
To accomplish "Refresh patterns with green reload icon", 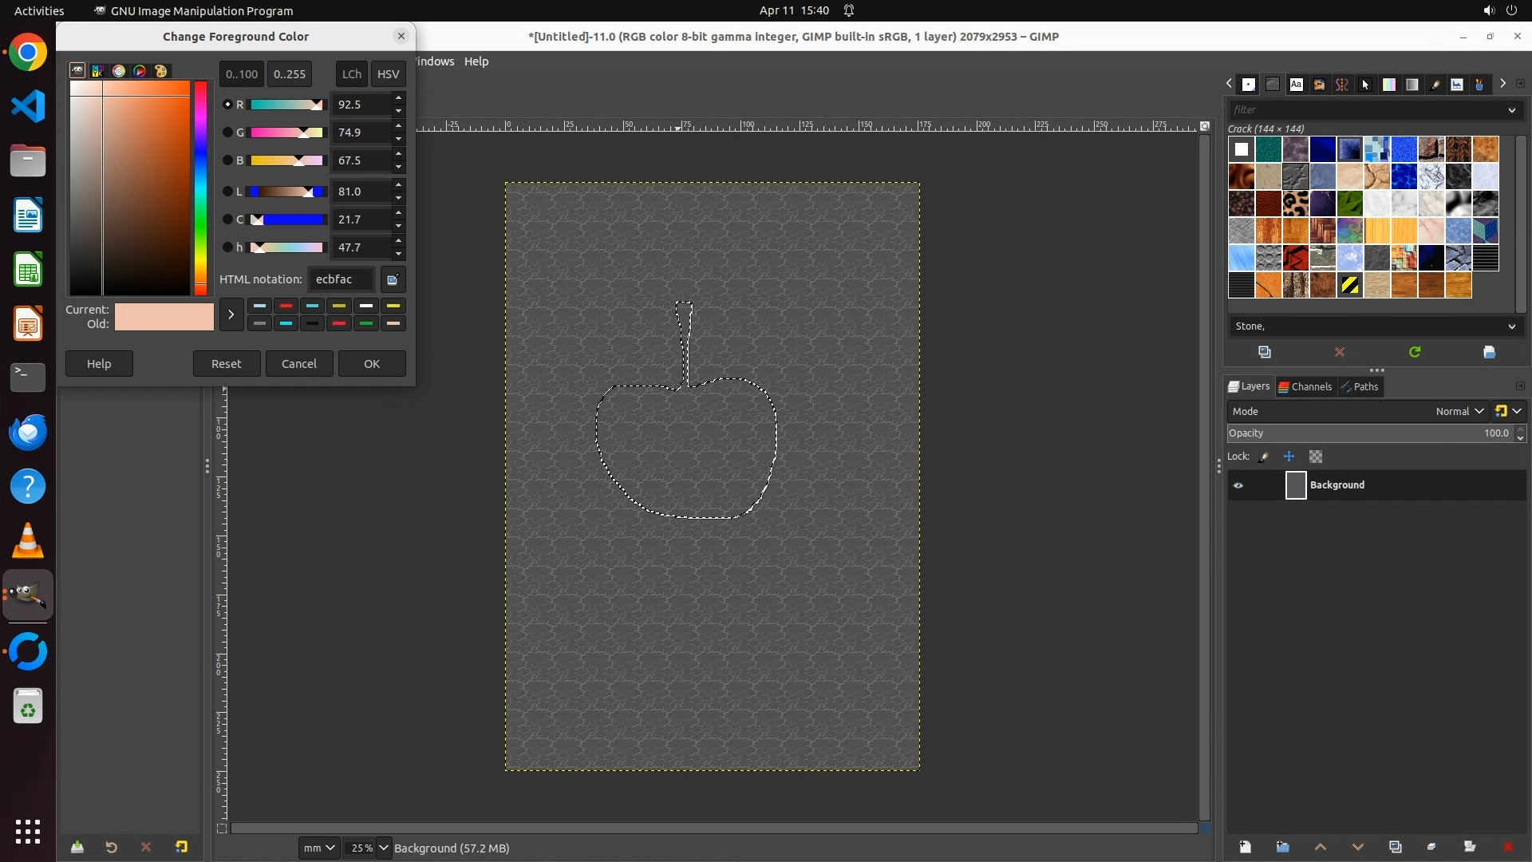I will click(x=1415, y=352).
